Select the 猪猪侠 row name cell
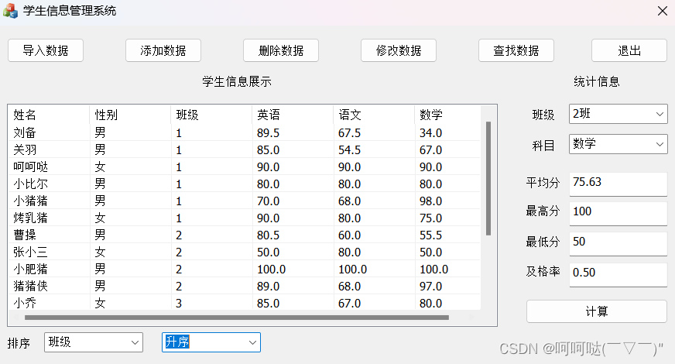 coord(30,286)
